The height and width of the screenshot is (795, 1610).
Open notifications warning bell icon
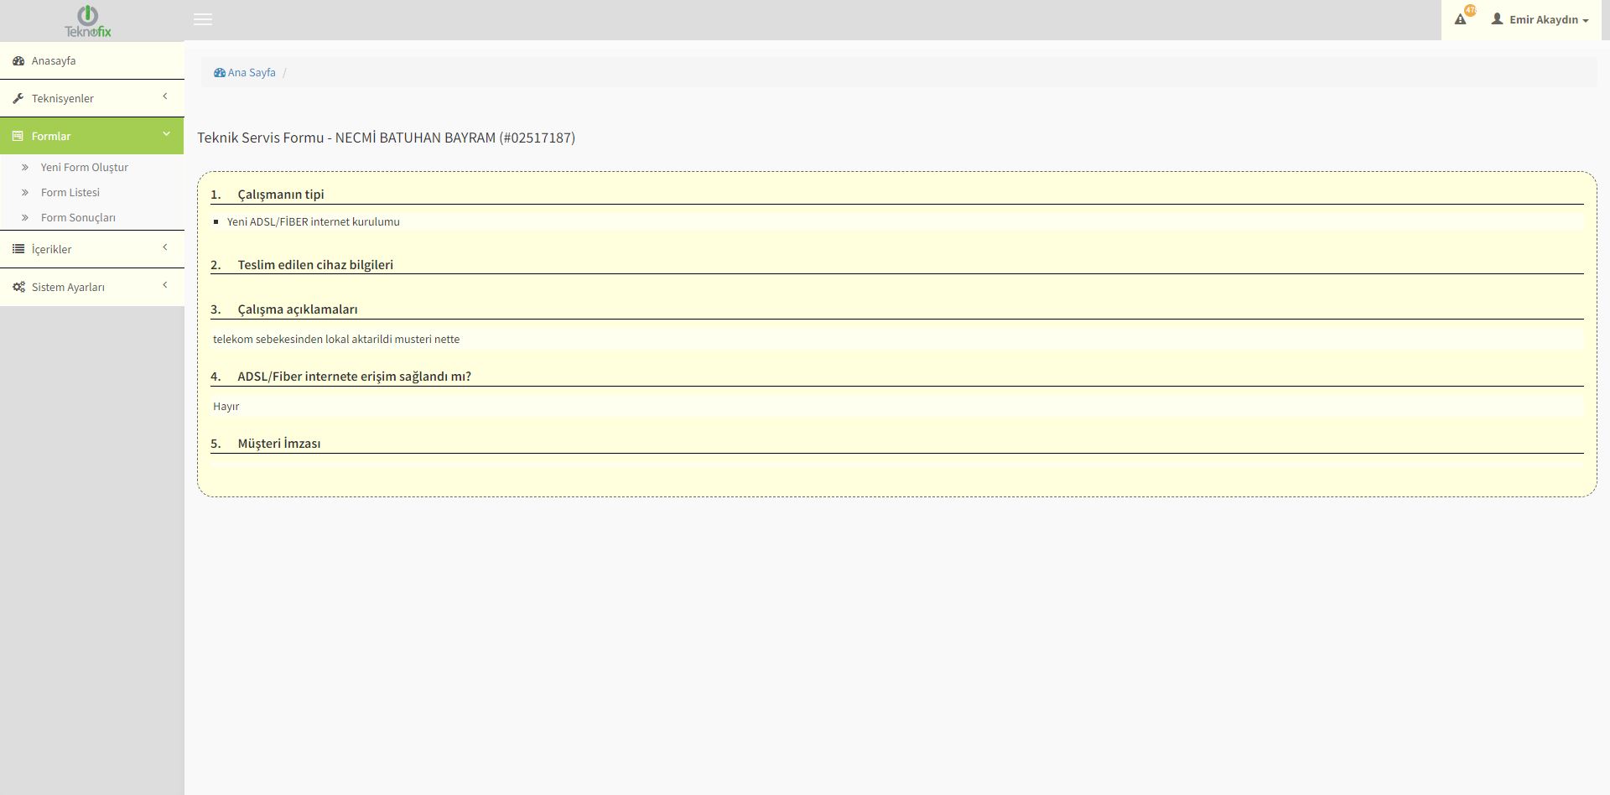click(1461, 19)
